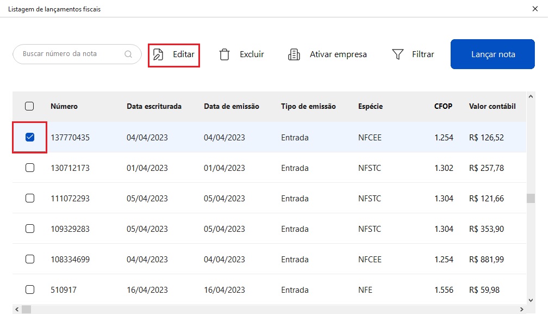Click the Ativar empresa building icon
This screenshot has height=314, width=549.
click(x=294, y=54)
